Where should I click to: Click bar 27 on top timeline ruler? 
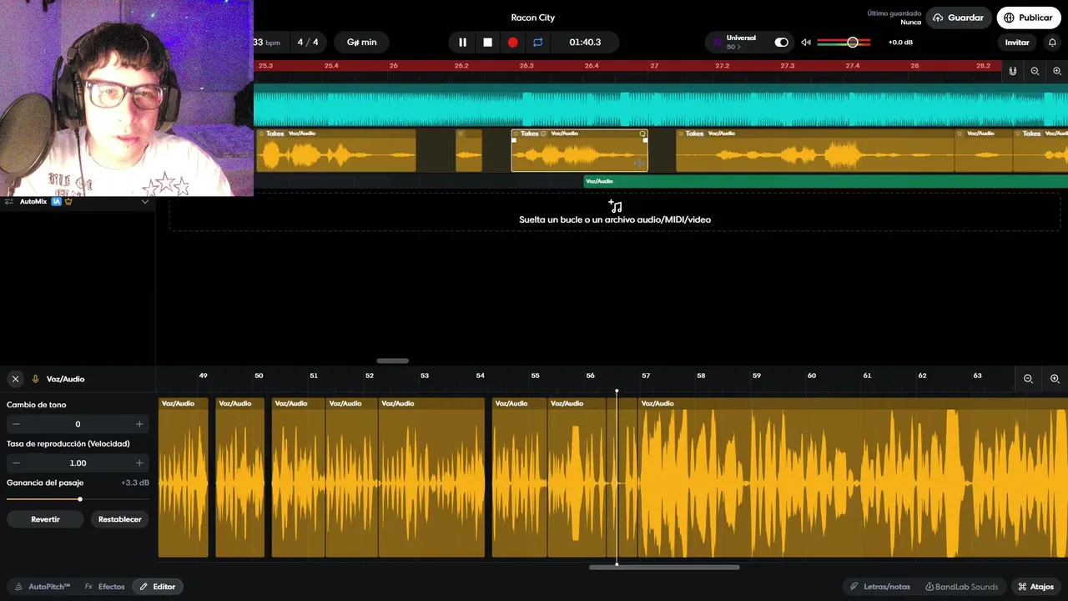point(654,65)
